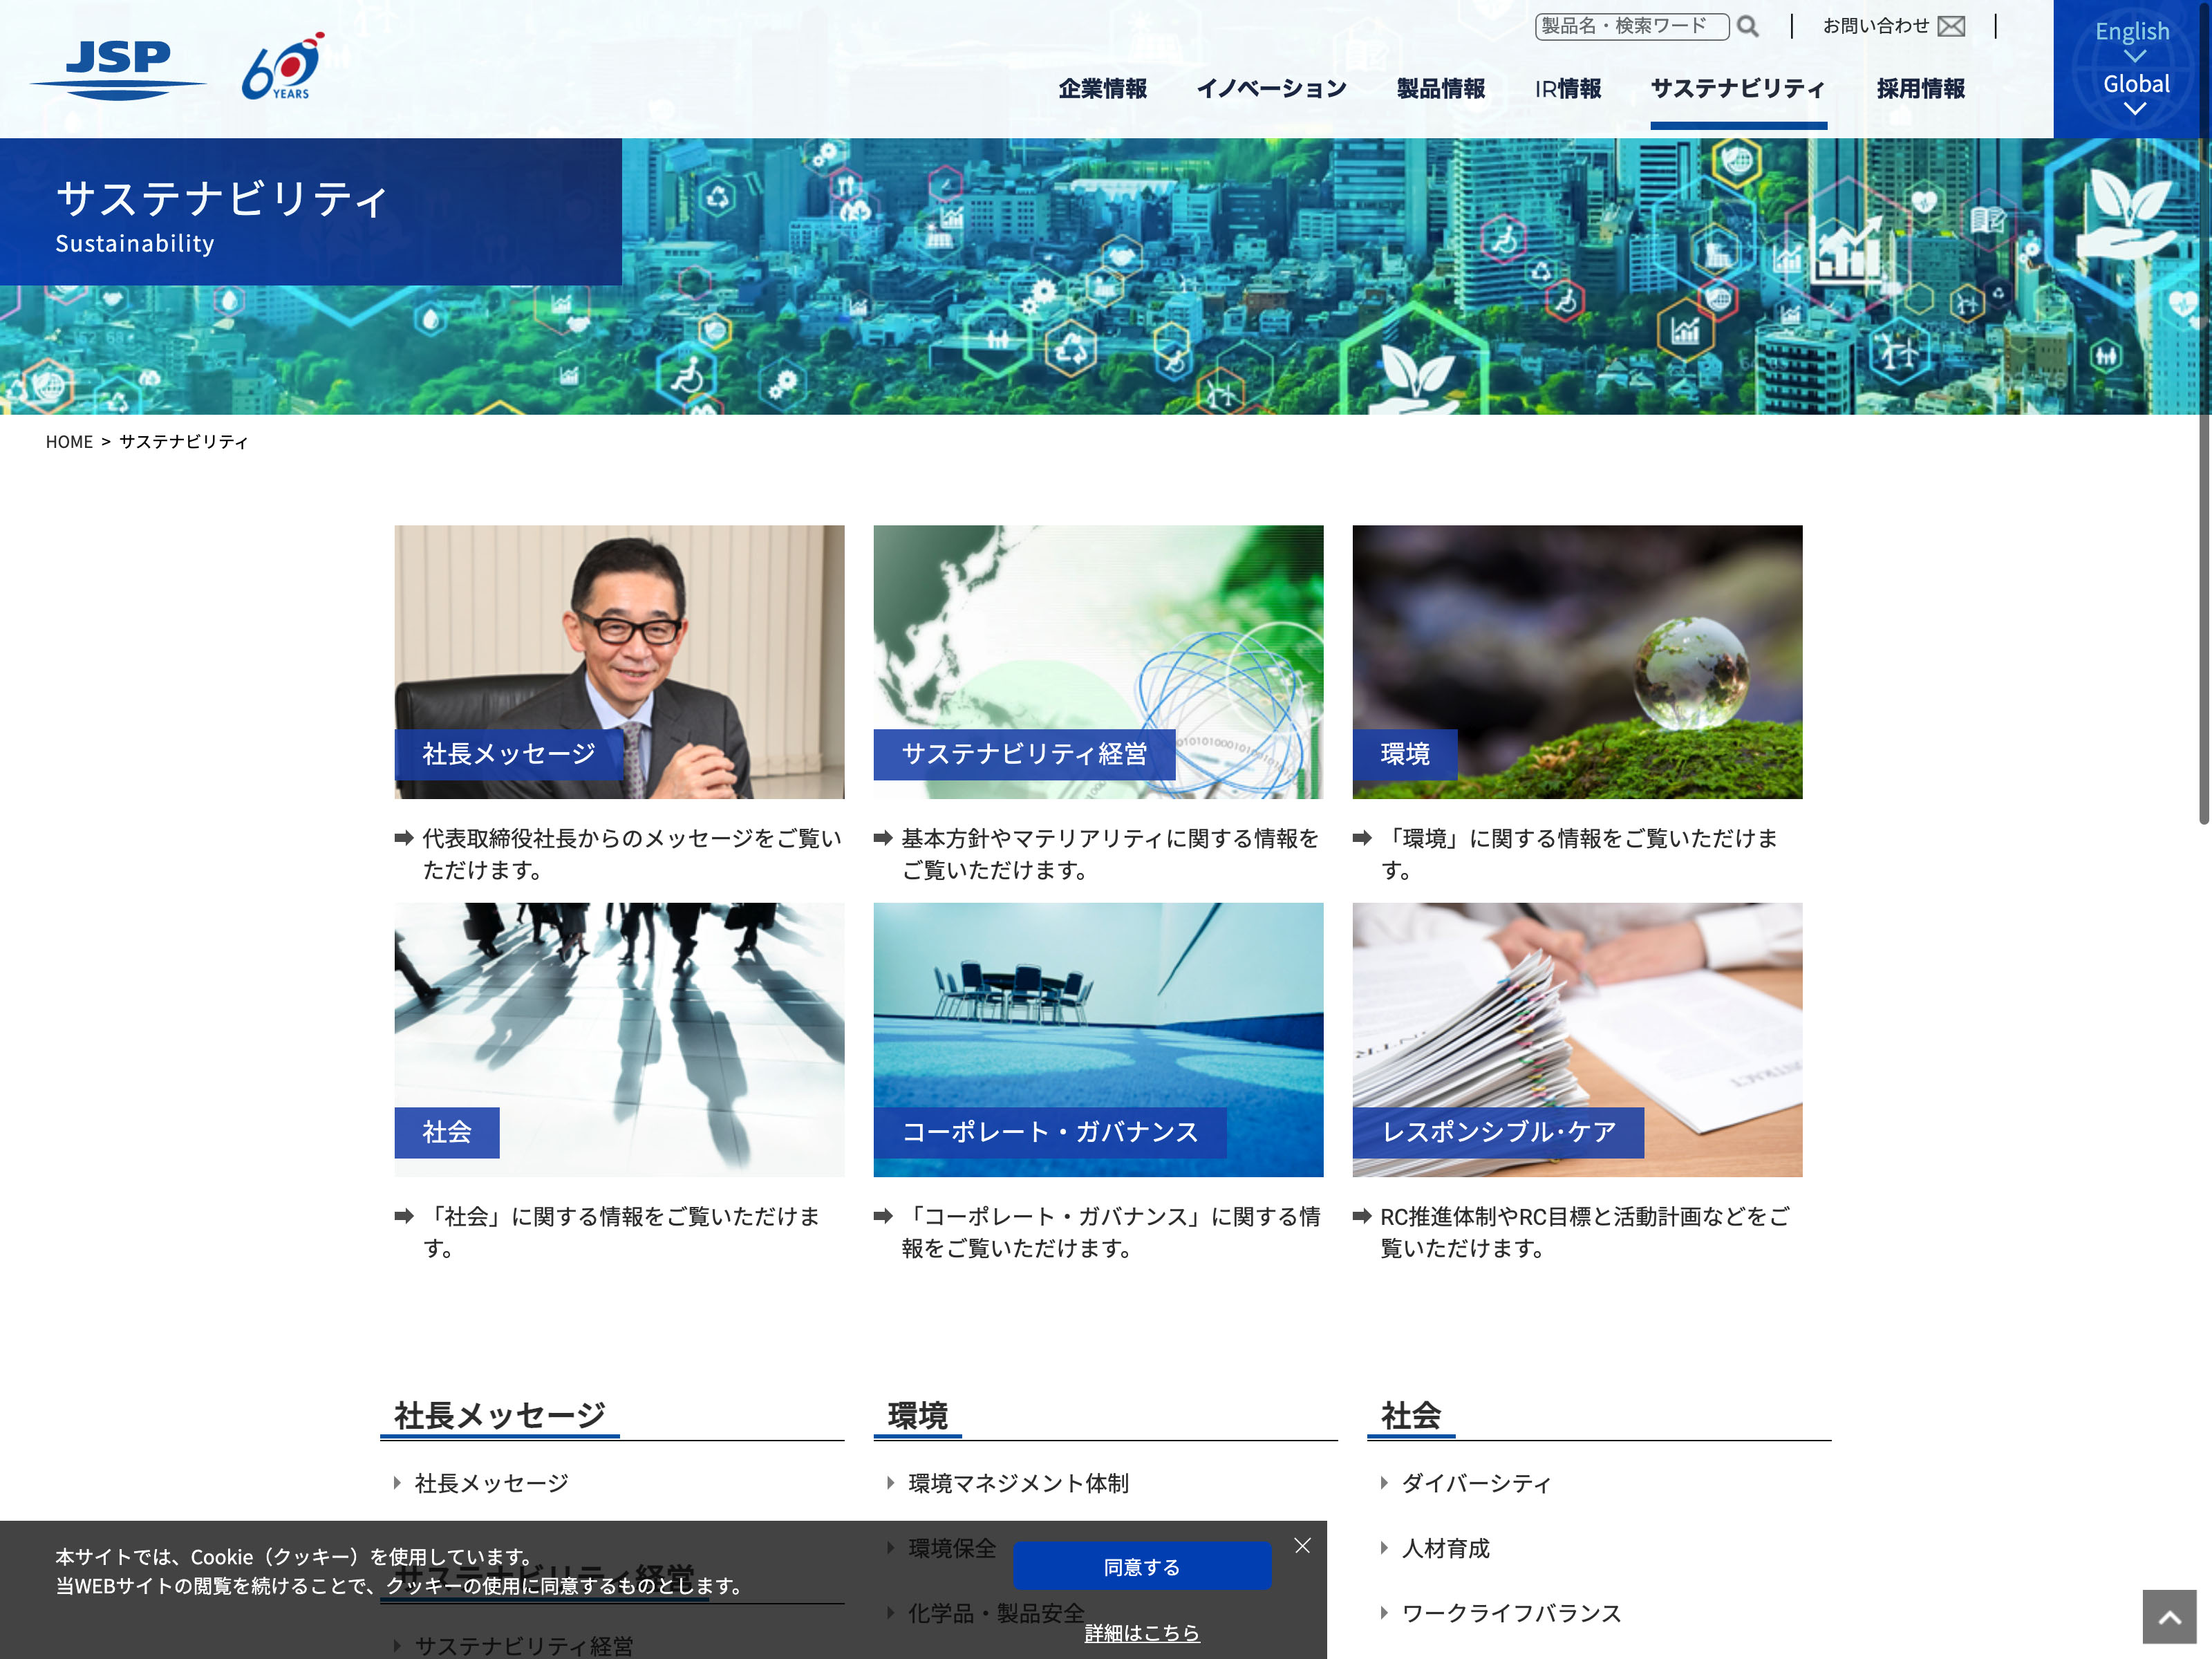Open the 詳細はこちら cookie link
This screenshot has height=1659, width=2212.
click(1142, 1633)
